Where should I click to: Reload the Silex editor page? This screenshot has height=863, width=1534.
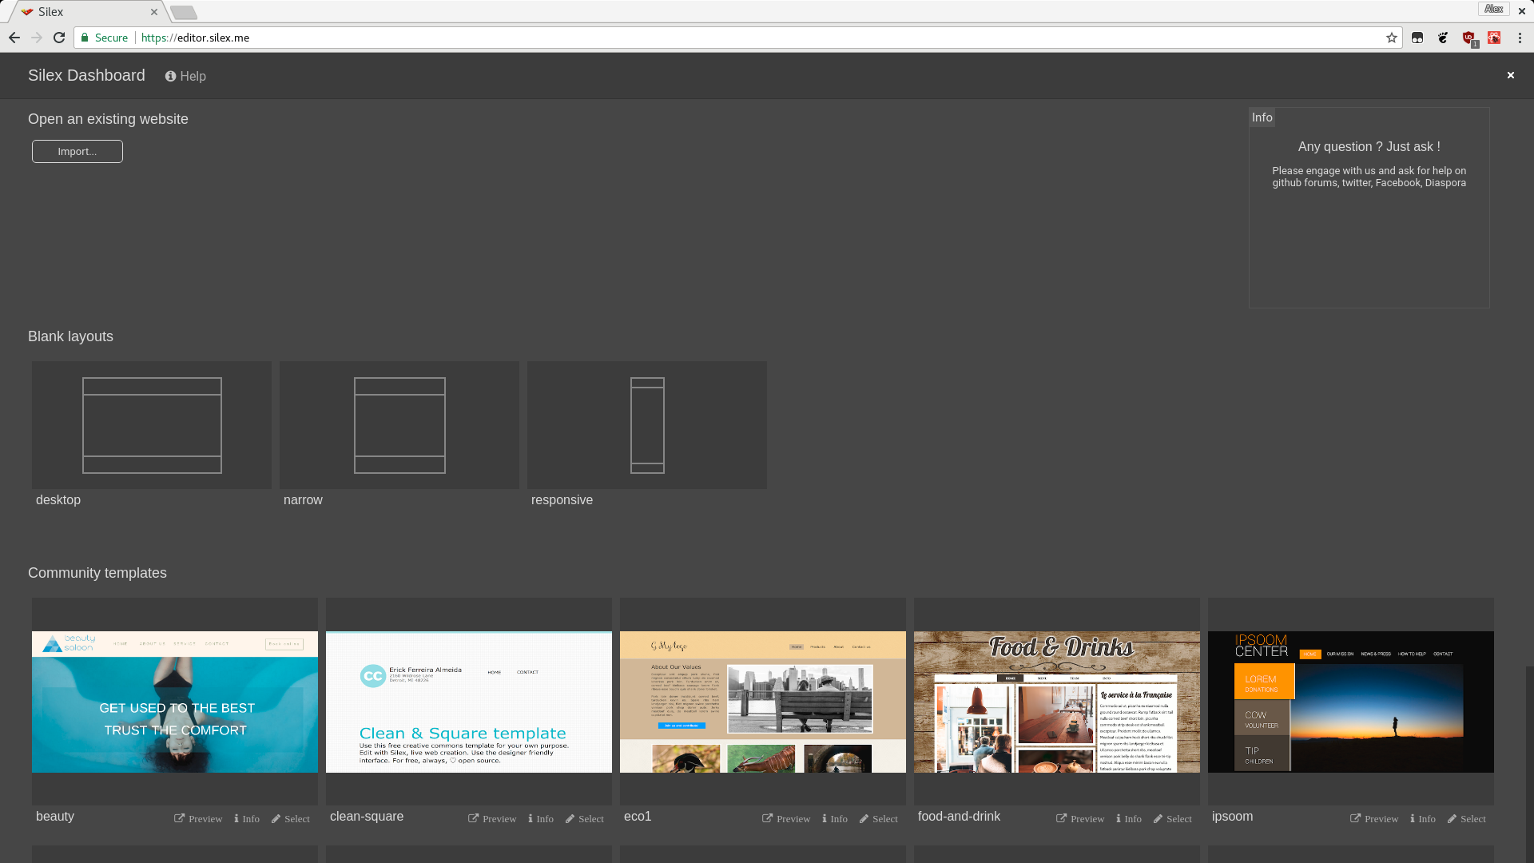[x=59, y=38]
